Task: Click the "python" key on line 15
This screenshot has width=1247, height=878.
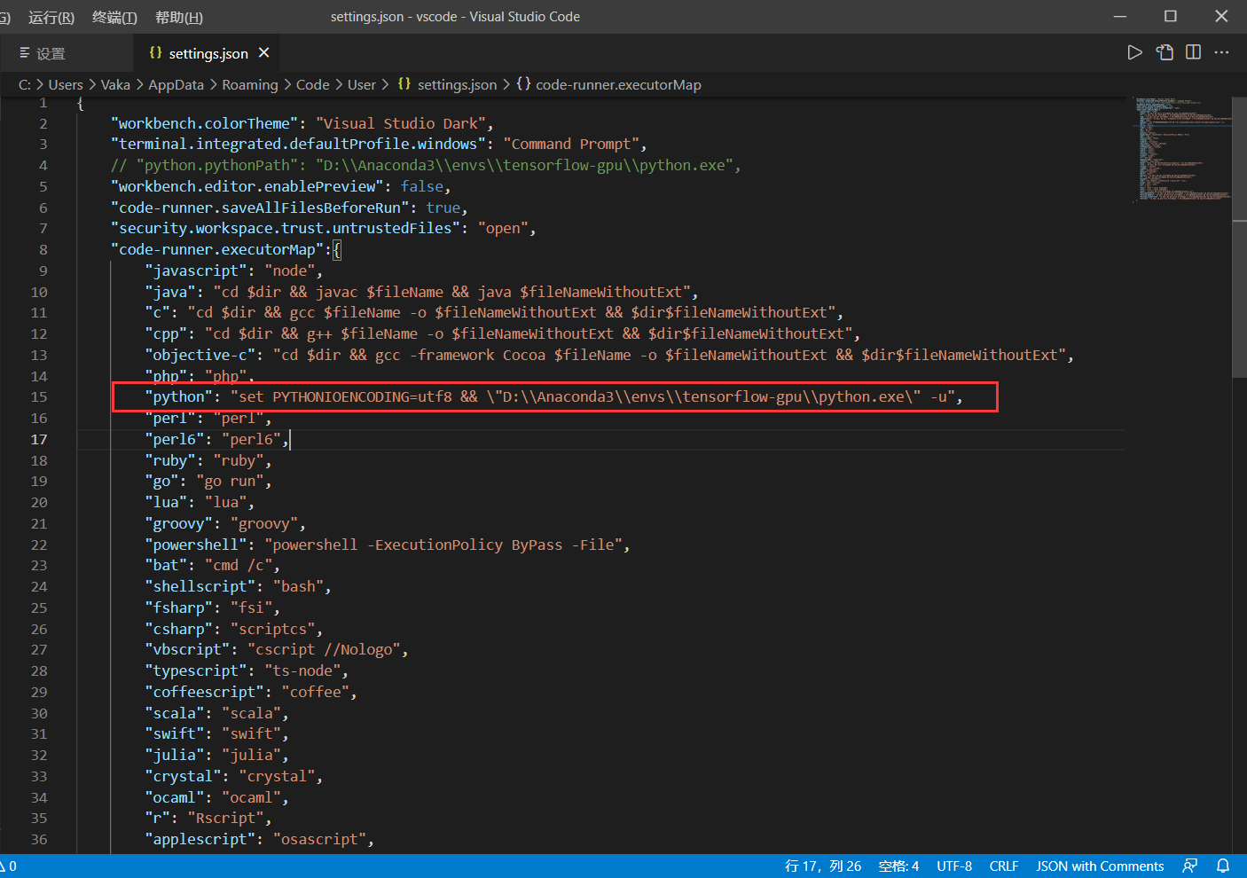Action: point(179,397)
